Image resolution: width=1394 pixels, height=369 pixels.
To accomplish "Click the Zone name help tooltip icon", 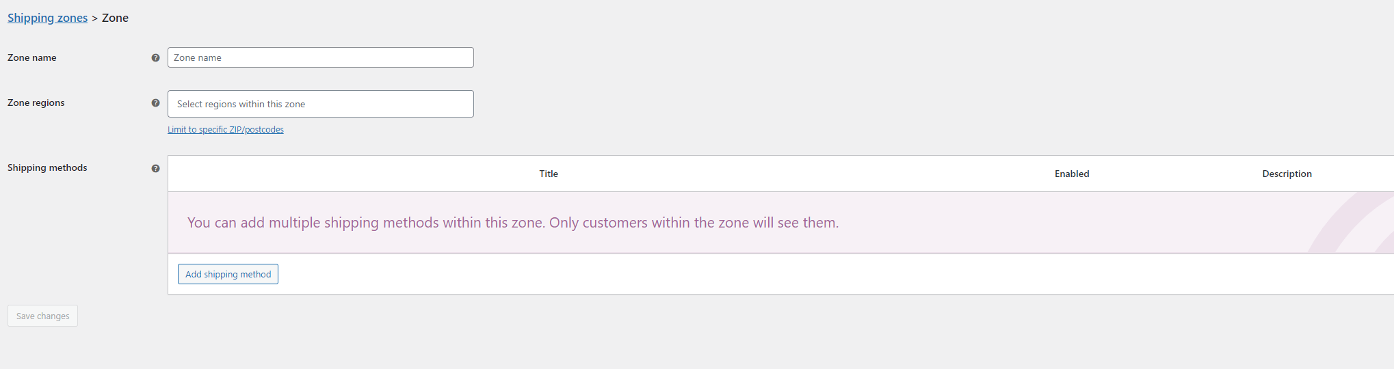I will [x=155, y=58].
